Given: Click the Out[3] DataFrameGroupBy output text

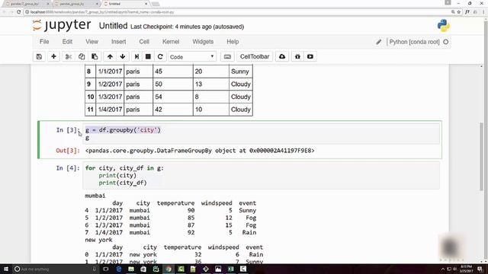Looking at the screenshot, I should pos(200,151).
